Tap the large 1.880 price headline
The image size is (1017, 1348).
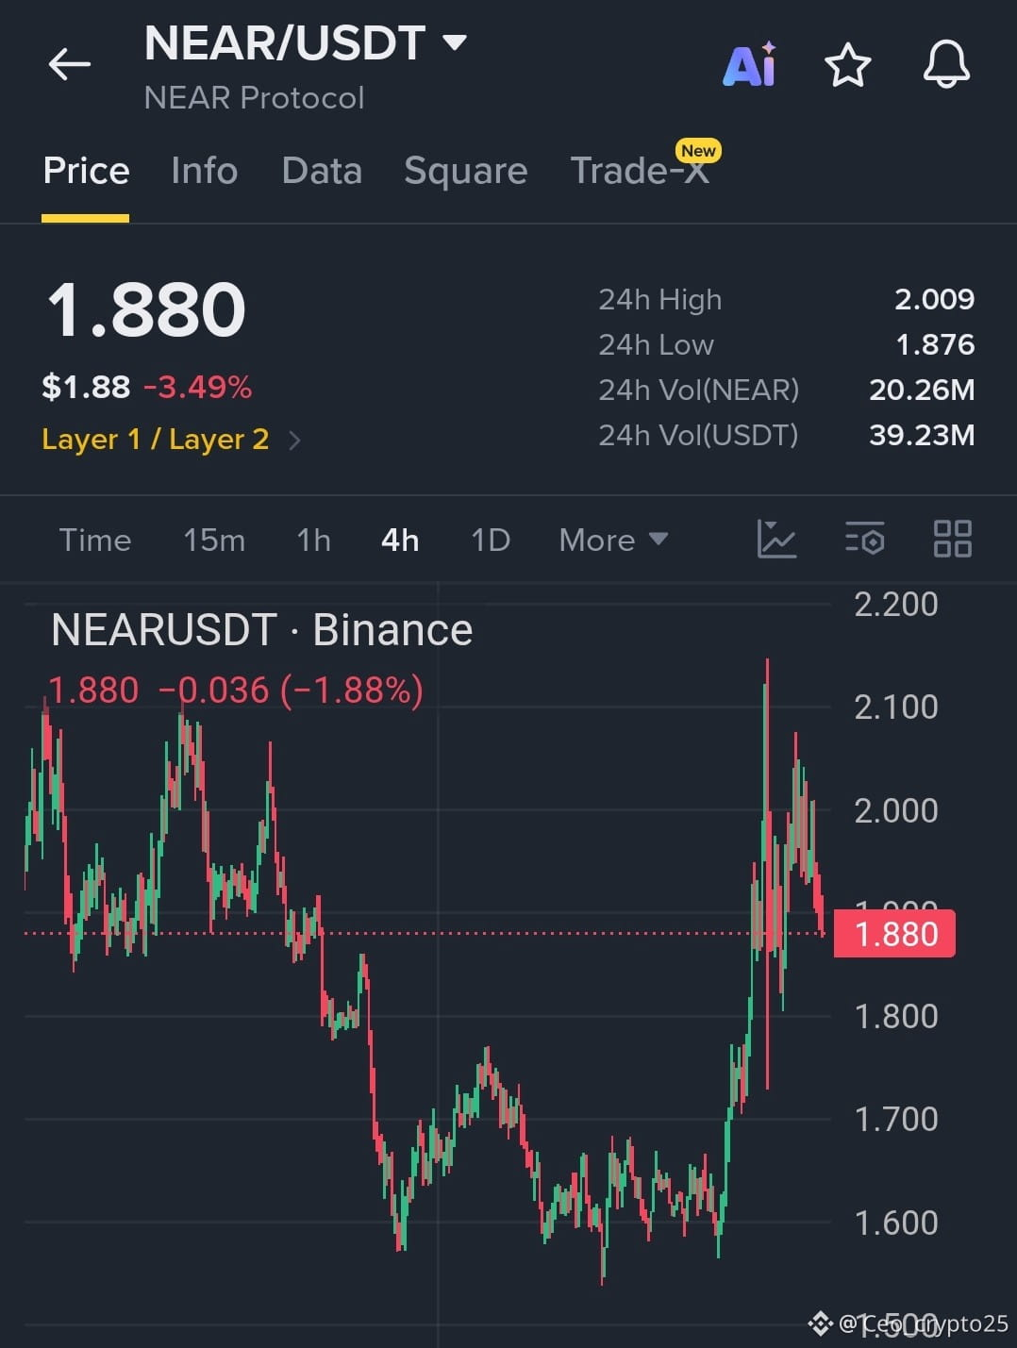(146, 309)
